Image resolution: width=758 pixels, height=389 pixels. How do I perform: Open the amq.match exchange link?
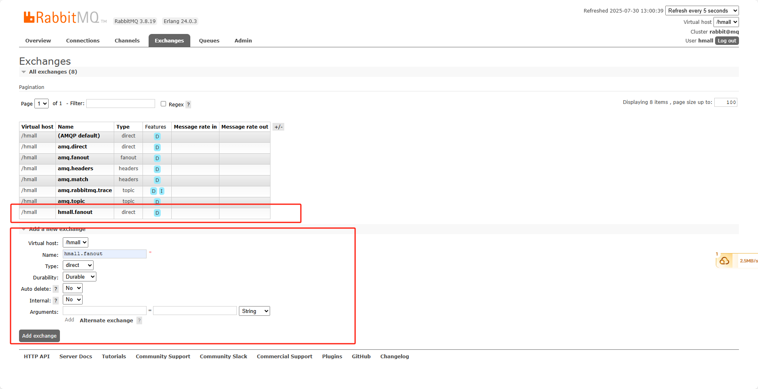pyautogui.click(x=73, y=179)
